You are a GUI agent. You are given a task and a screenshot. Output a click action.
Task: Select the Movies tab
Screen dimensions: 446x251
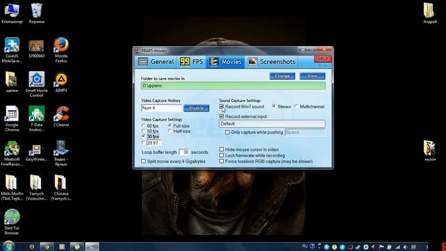point(225,62)
